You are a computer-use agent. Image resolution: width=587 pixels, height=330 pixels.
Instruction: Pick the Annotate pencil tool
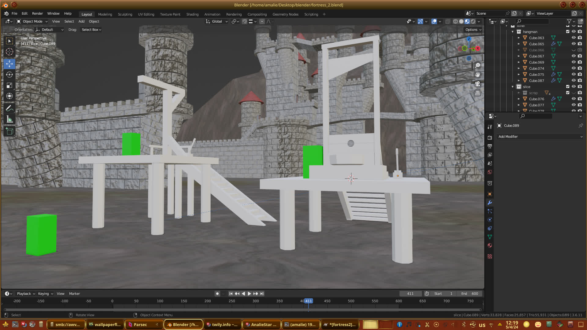pyautogui.click(x=9, y=108)
